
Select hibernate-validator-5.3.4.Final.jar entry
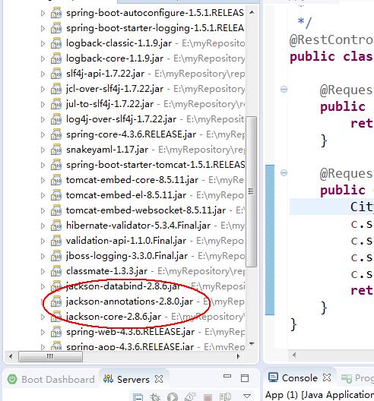pyautogui.click(x=138, y=226)
